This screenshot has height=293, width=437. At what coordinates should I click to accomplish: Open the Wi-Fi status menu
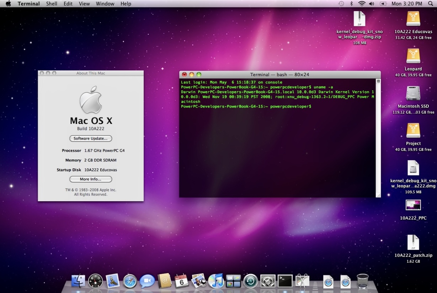[x=362, y=4]
